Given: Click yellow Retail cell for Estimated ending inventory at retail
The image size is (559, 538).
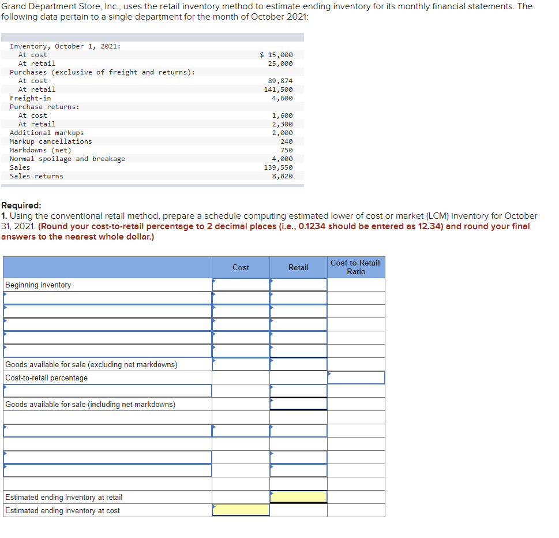Looking at the screenshot, I should (x=298, y=497).
